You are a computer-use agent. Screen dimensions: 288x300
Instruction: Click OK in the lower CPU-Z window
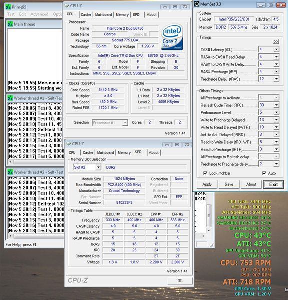coord(180,280)
